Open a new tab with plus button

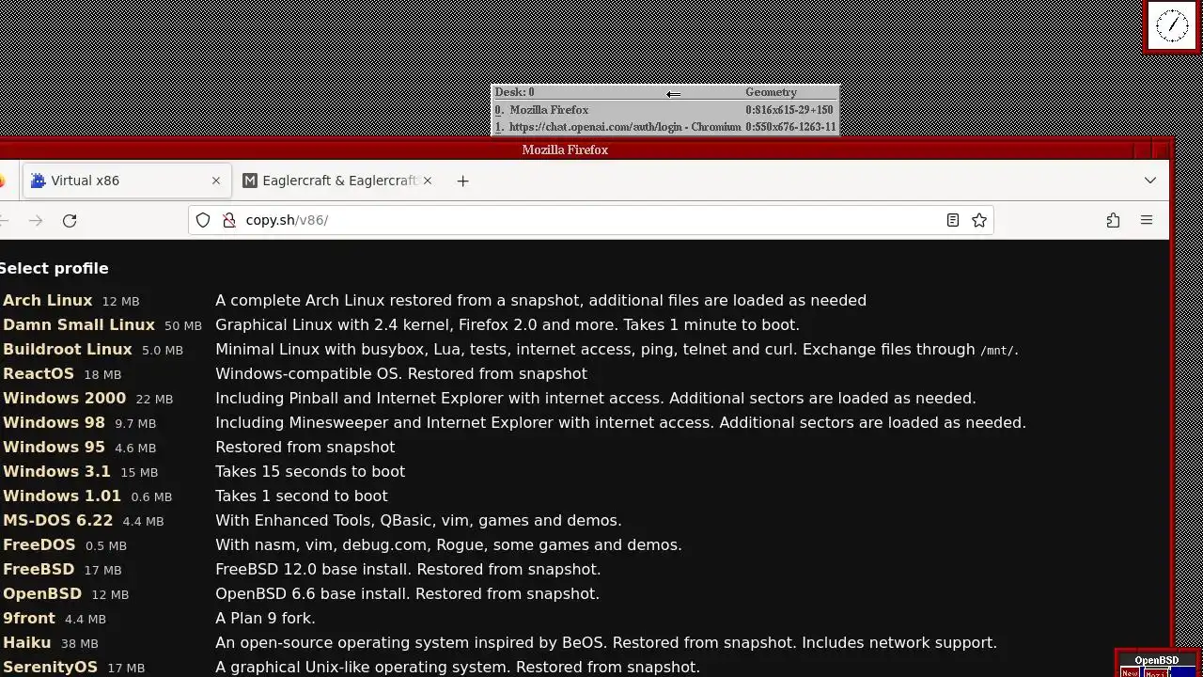click(462, 181)
